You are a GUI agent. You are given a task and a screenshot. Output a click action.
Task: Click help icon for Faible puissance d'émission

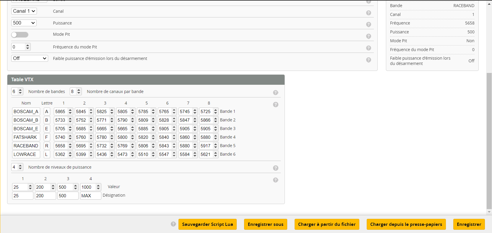click(368, 60)
